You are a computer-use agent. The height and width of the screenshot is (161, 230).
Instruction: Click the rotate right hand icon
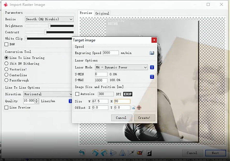104,153
